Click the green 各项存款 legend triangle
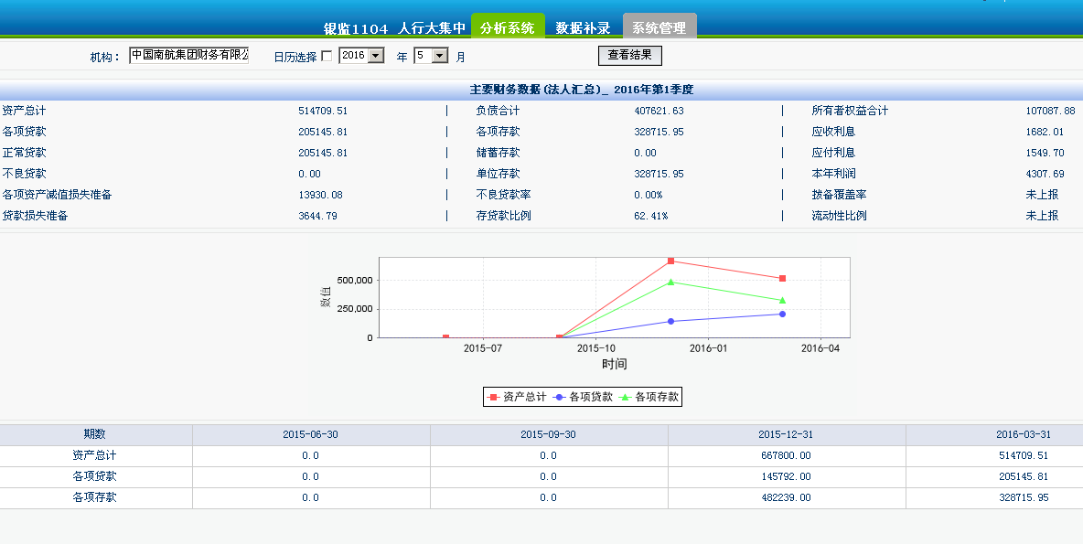This screenshot has width=1083, height=544. click(x=626, y=397)
